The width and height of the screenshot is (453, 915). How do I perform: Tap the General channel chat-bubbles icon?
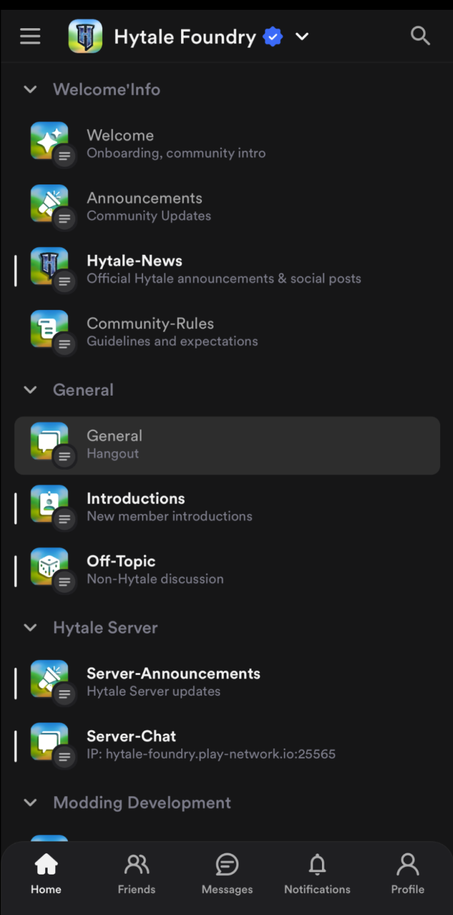50,442
